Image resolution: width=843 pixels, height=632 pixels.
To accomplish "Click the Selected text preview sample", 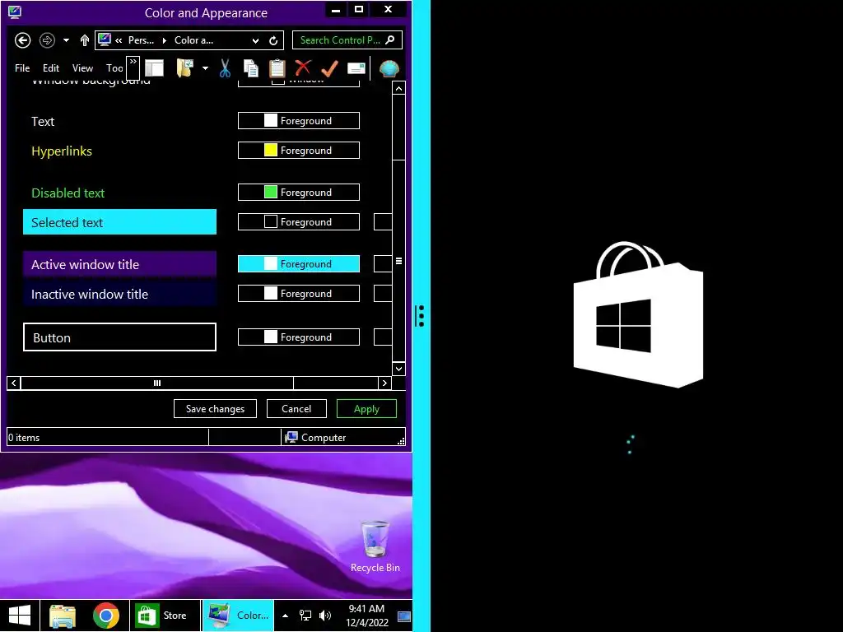I will 119,222.
